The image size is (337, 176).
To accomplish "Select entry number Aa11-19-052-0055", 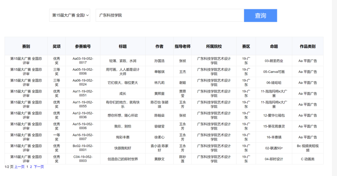I will pos(83,104).
